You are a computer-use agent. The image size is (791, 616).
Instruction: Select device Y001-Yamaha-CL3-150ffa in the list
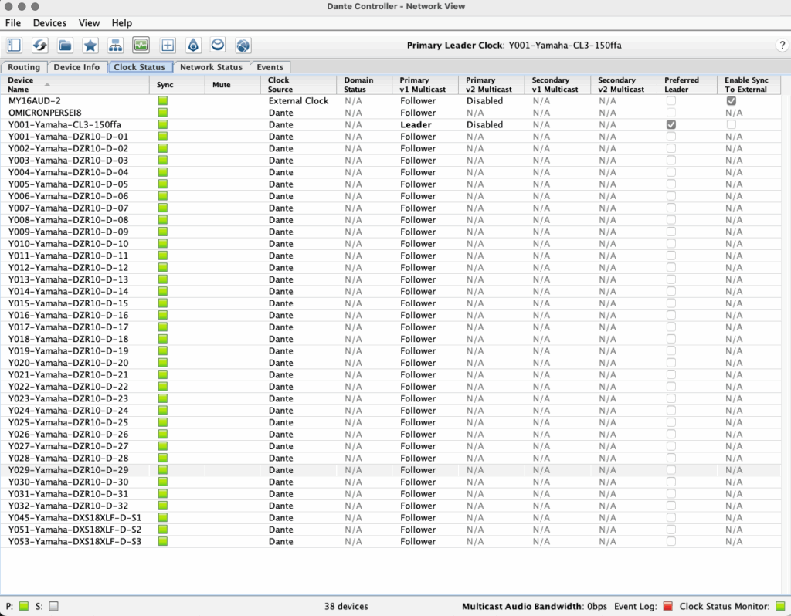click(x=390, y=124)
